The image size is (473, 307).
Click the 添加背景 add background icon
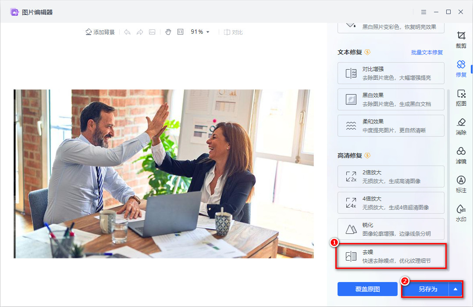(x=100, y=32)
